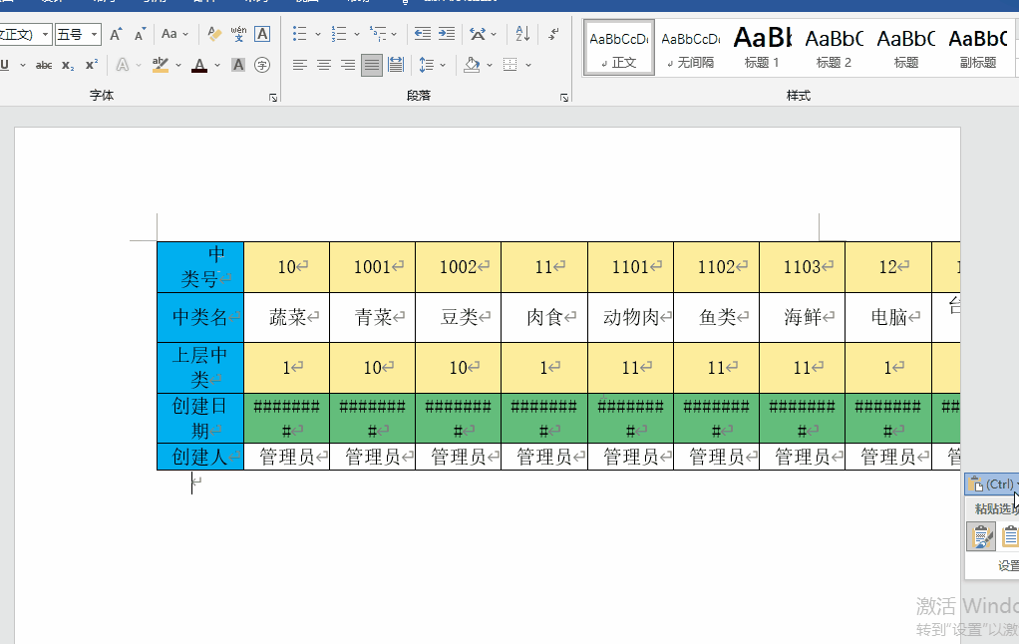Apply the red font color swatch
The width and height of the screenshot is (1019, 644).
pyautogui.click(x=199, y=66)
